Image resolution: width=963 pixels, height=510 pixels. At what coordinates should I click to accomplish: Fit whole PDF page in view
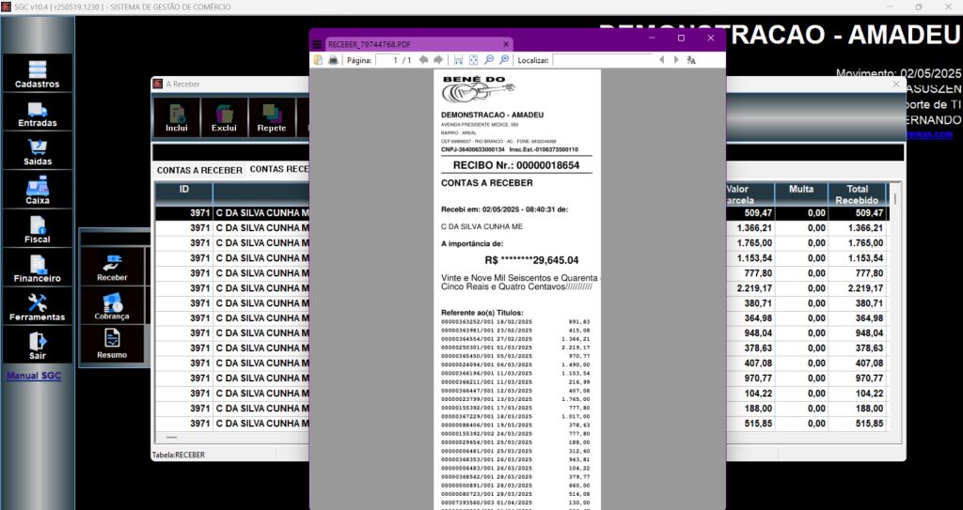(474, 60)
